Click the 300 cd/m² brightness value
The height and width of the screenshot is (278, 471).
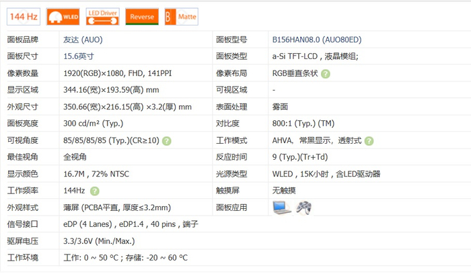93,124
